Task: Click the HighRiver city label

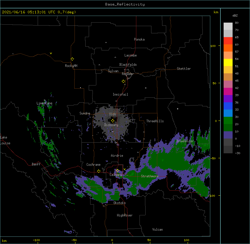Action: [x=125, y=215]
